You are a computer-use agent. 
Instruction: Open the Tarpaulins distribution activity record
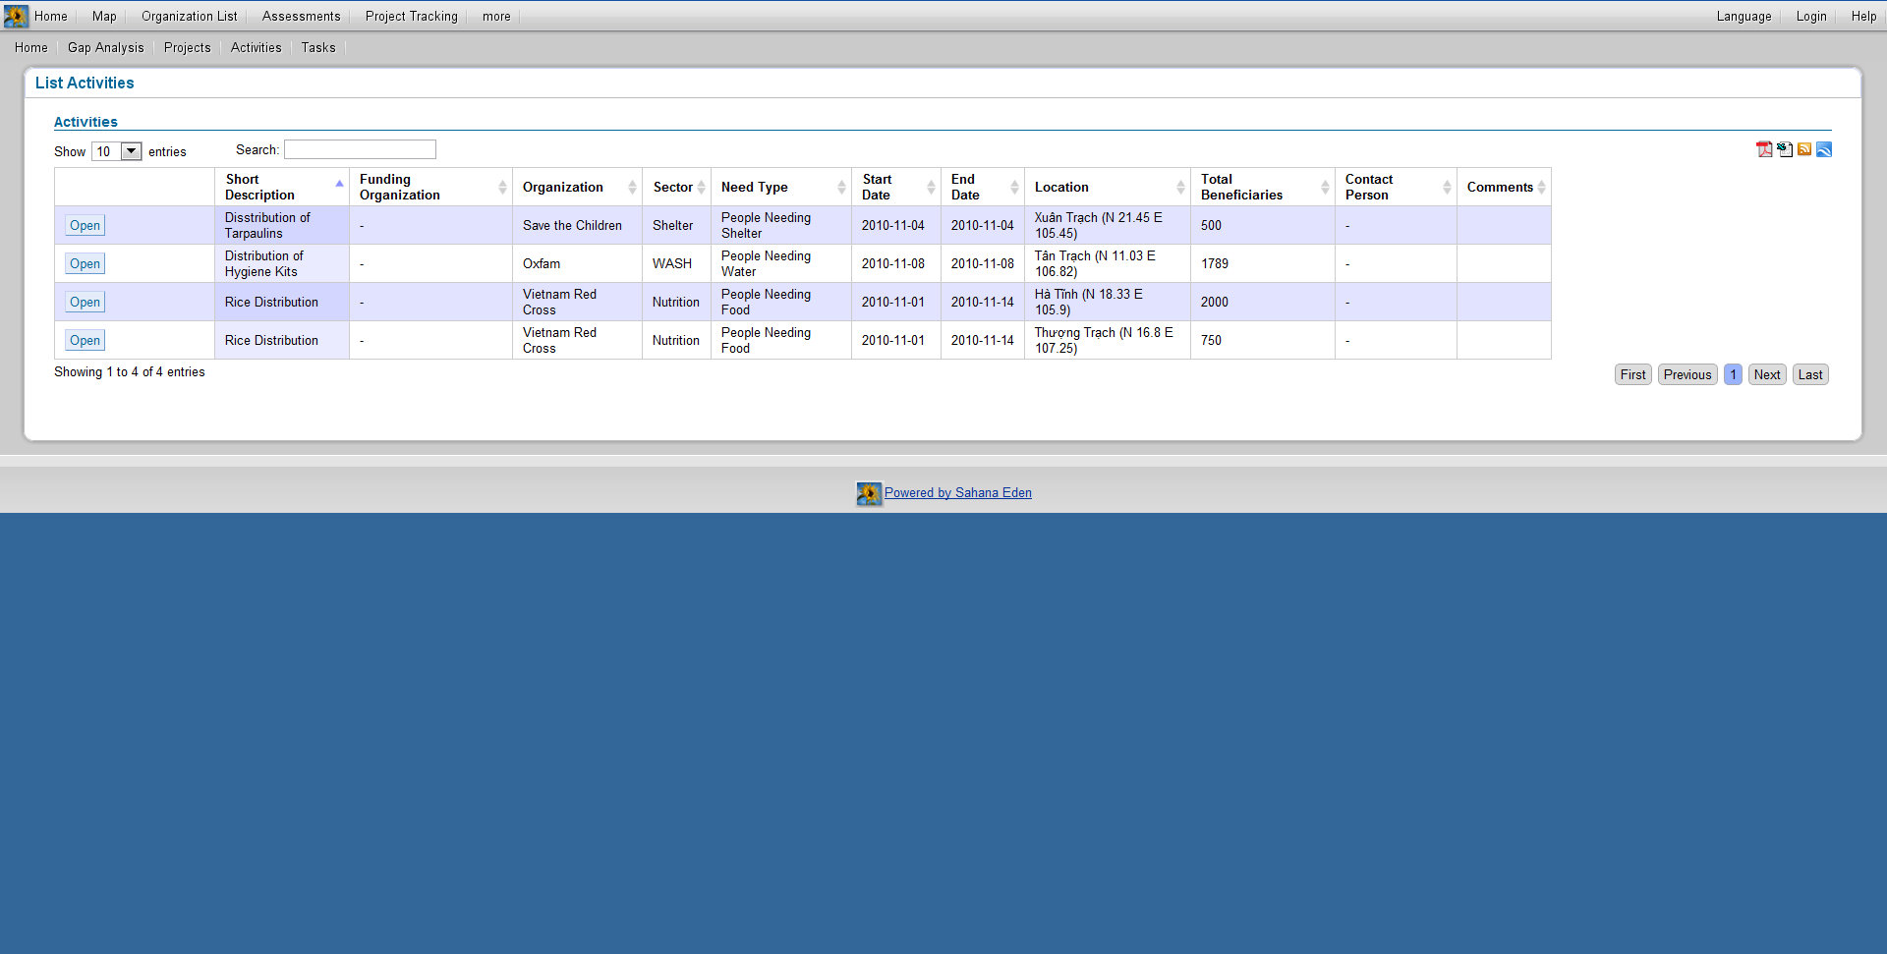pyautogui.click(x=85, y=225)
